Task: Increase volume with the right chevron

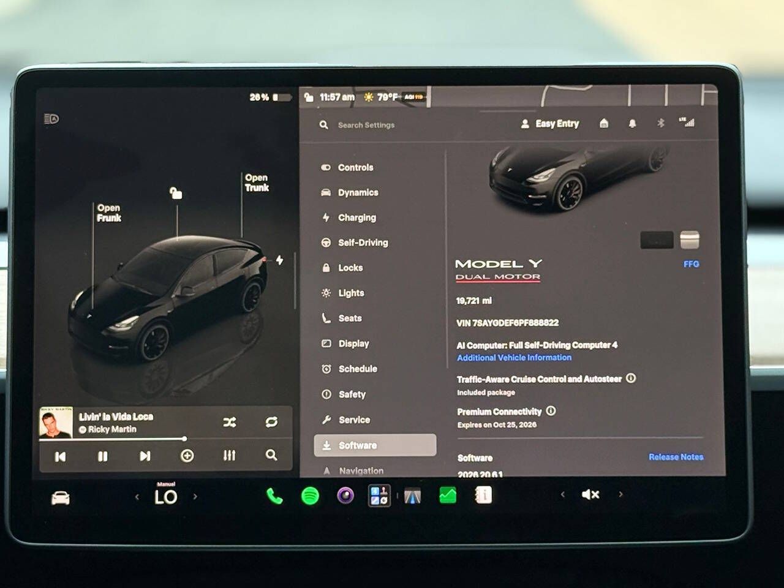Action: pos(620,494)
